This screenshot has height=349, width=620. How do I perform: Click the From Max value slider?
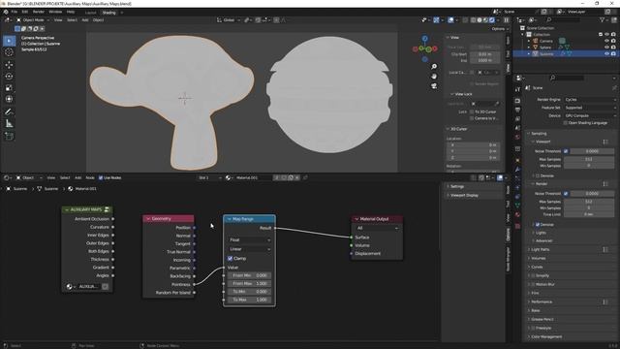pos(250,284)
